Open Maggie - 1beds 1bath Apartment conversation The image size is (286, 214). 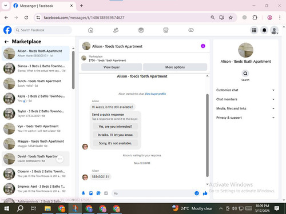pos(35,144)
